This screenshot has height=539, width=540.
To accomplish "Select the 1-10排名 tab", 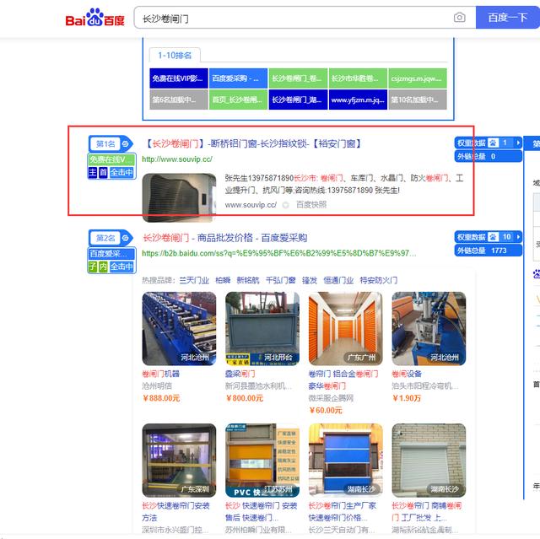I will coord(175,55).
